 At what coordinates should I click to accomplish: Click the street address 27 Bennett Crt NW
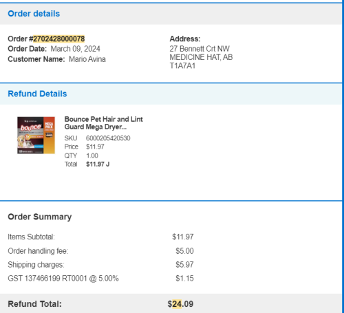tap(200, 49)
